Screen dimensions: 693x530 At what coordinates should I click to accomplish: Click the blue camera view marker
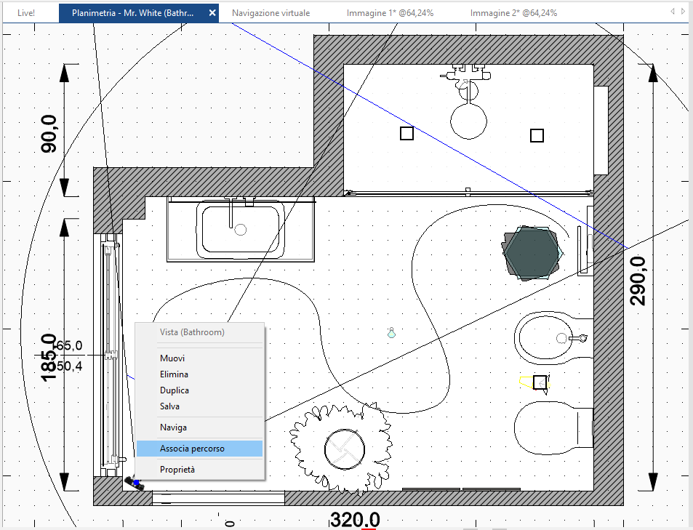point(135,483)
